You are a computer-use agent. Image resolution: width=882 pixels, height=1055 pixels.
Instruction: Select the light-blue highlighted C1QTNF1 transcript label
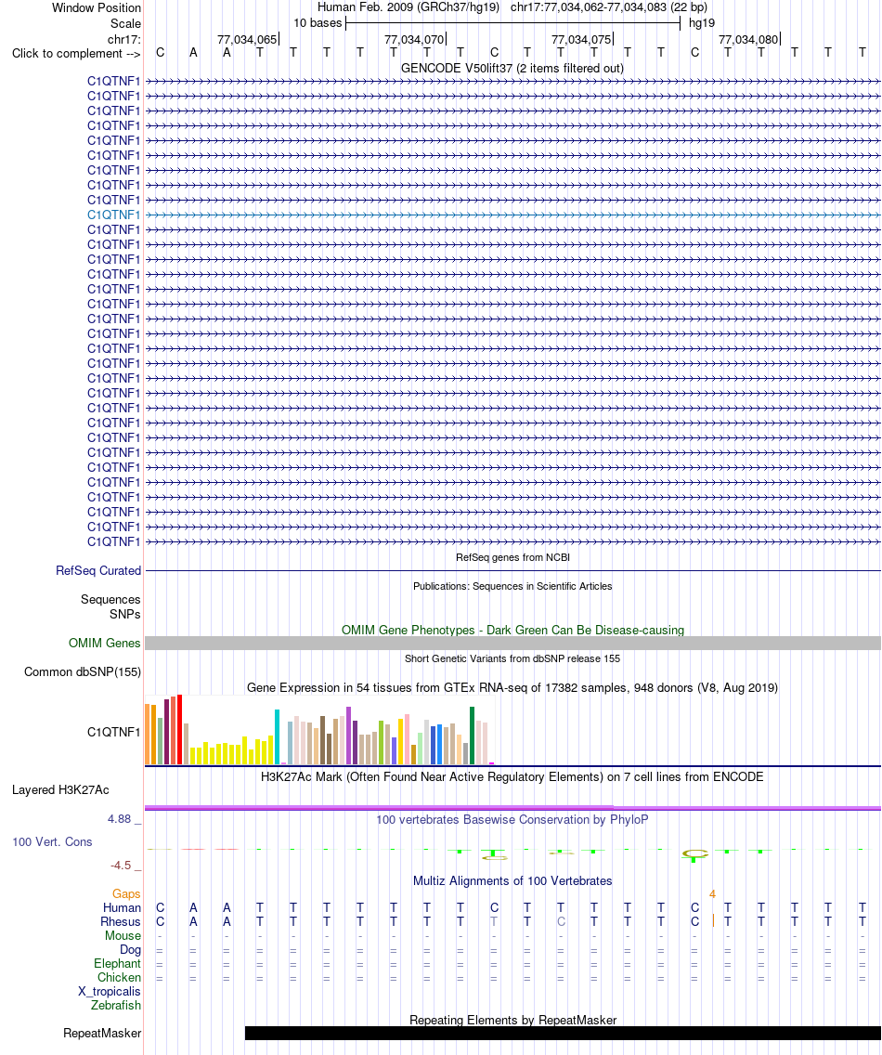[x=113, y=215]
